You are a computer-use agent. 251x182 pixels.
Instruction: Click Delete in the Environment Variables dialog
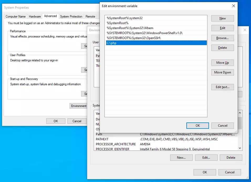pos(231,157)
